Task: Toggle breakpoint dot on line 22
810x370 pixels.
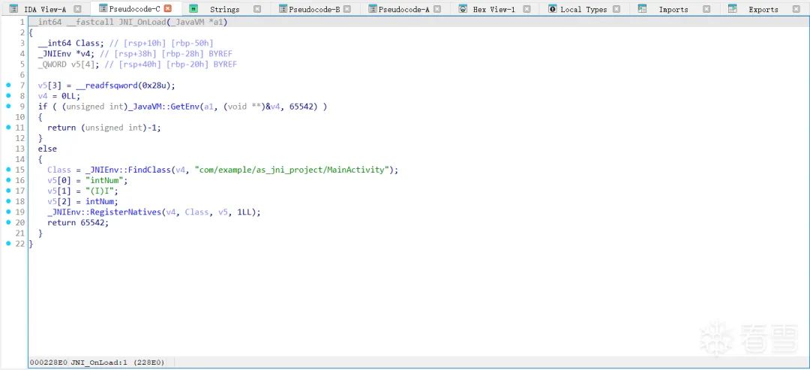Action: [x=8, y=243]
